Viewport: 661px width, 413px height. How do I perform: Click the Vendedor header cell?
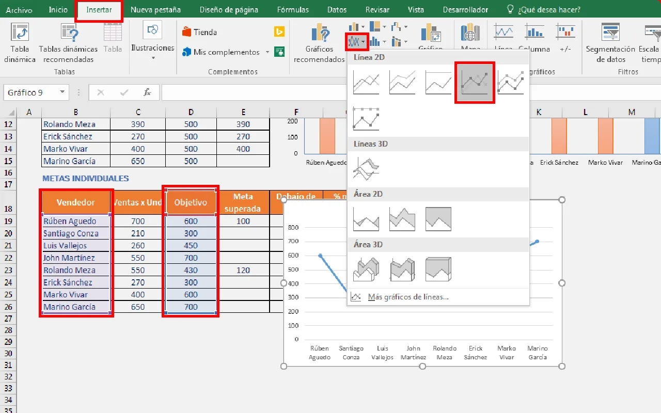point(76,202)
